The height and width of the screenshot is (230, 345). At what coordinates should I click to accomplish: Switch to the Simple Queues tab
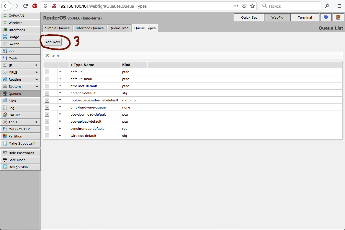(x=57, y=28)
